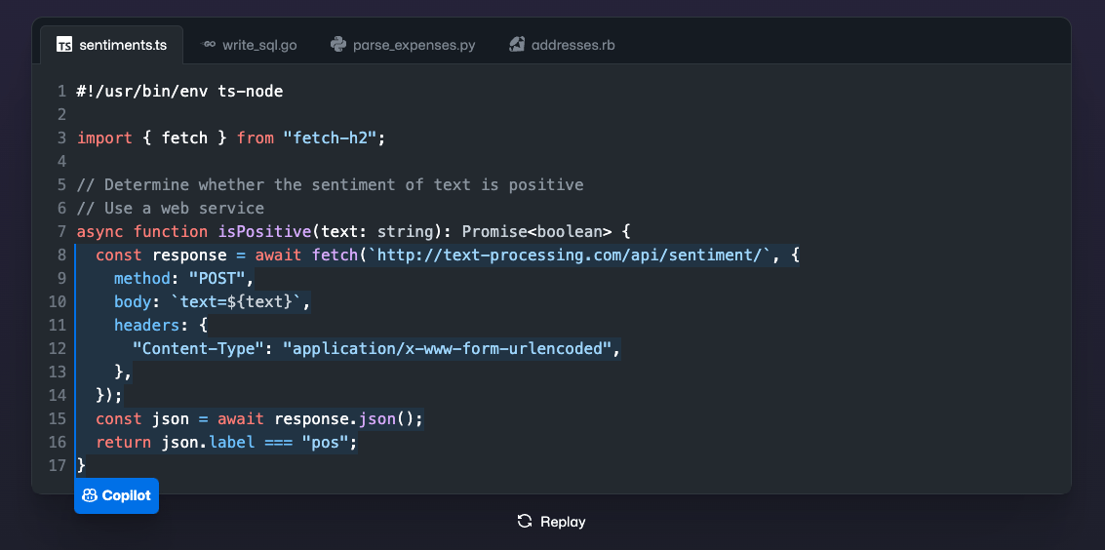The image size is (1105, 550).
Task: Click the Copilot badge label
Action: tap(126, 495)
